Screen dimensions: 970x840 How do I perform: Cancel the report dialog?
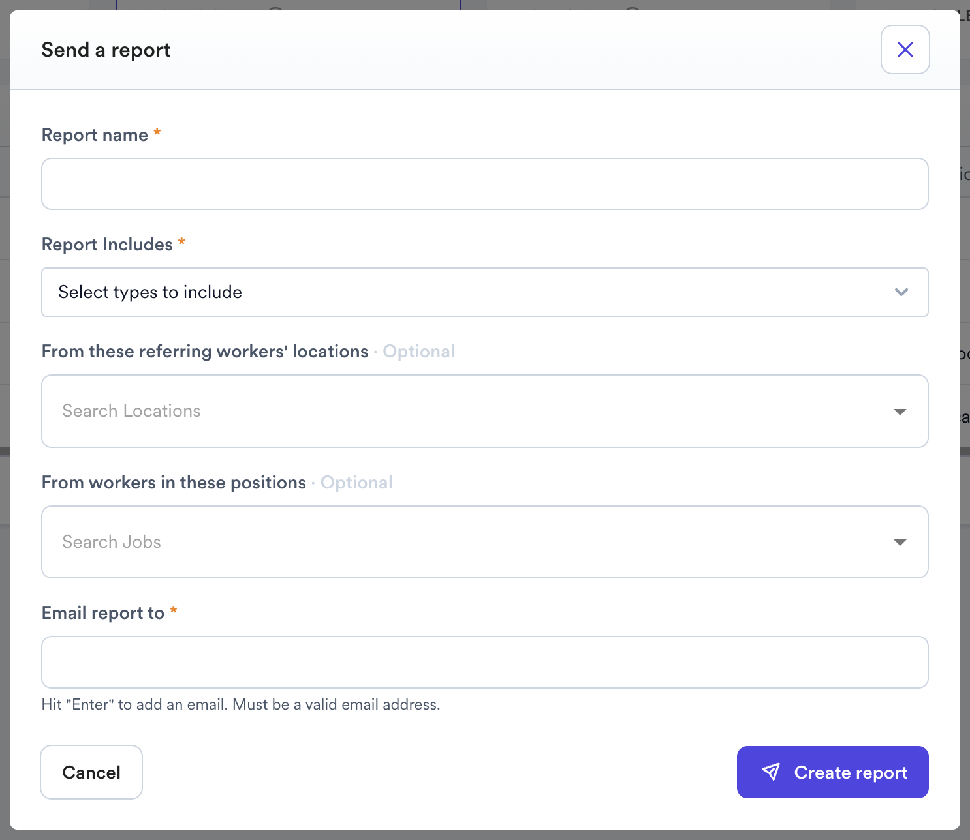(91, 772)
